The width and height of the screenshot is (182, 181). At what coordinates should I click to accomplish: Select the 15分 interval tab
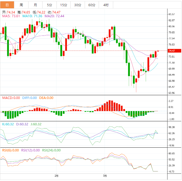(x=64, y=5)
